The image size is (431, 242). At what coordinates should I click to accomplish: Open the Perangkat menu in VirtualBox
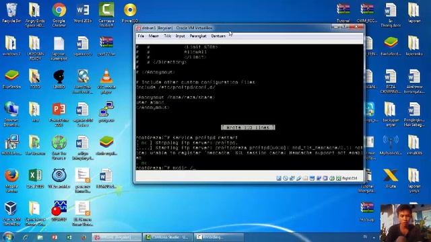198,36
